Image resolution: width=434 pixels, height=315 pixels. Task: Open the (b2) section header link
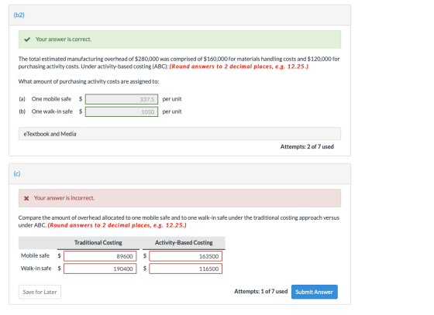19,15
